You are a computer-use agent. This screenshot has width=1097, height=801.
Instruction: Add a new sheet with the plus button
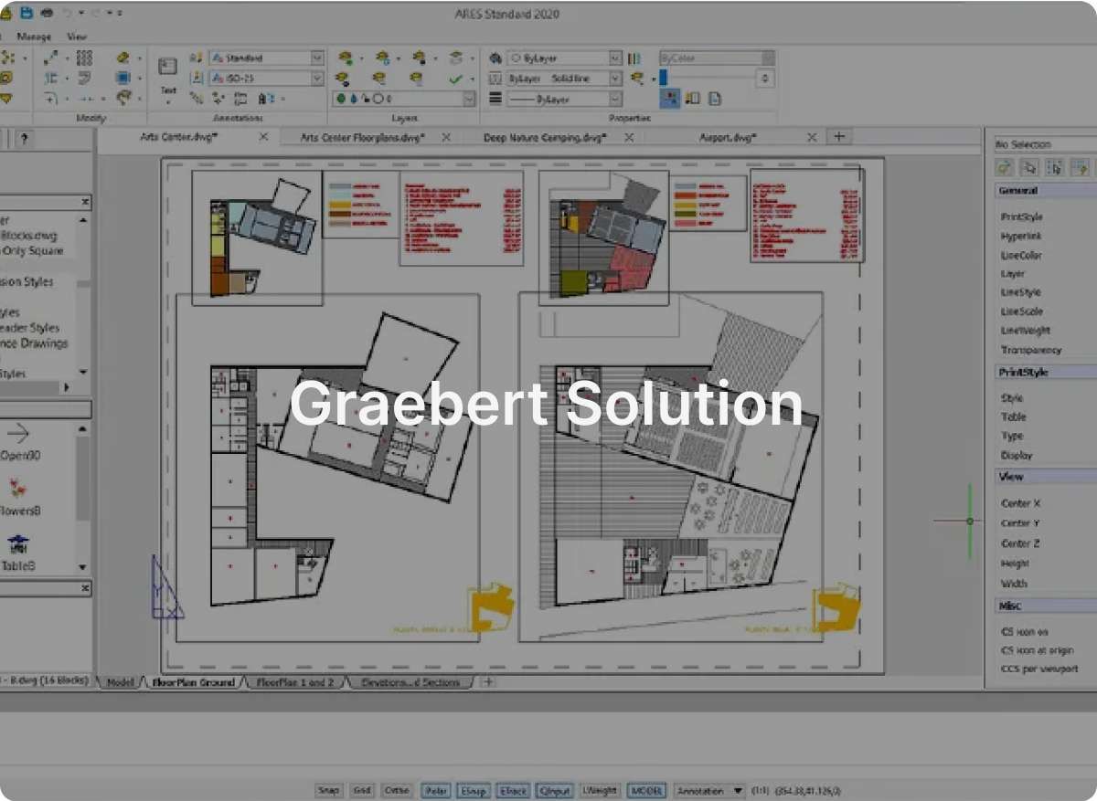click(x=488, y=682)
